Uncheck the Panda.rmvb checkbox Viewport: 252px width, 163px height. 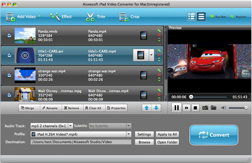coord(9,35)
